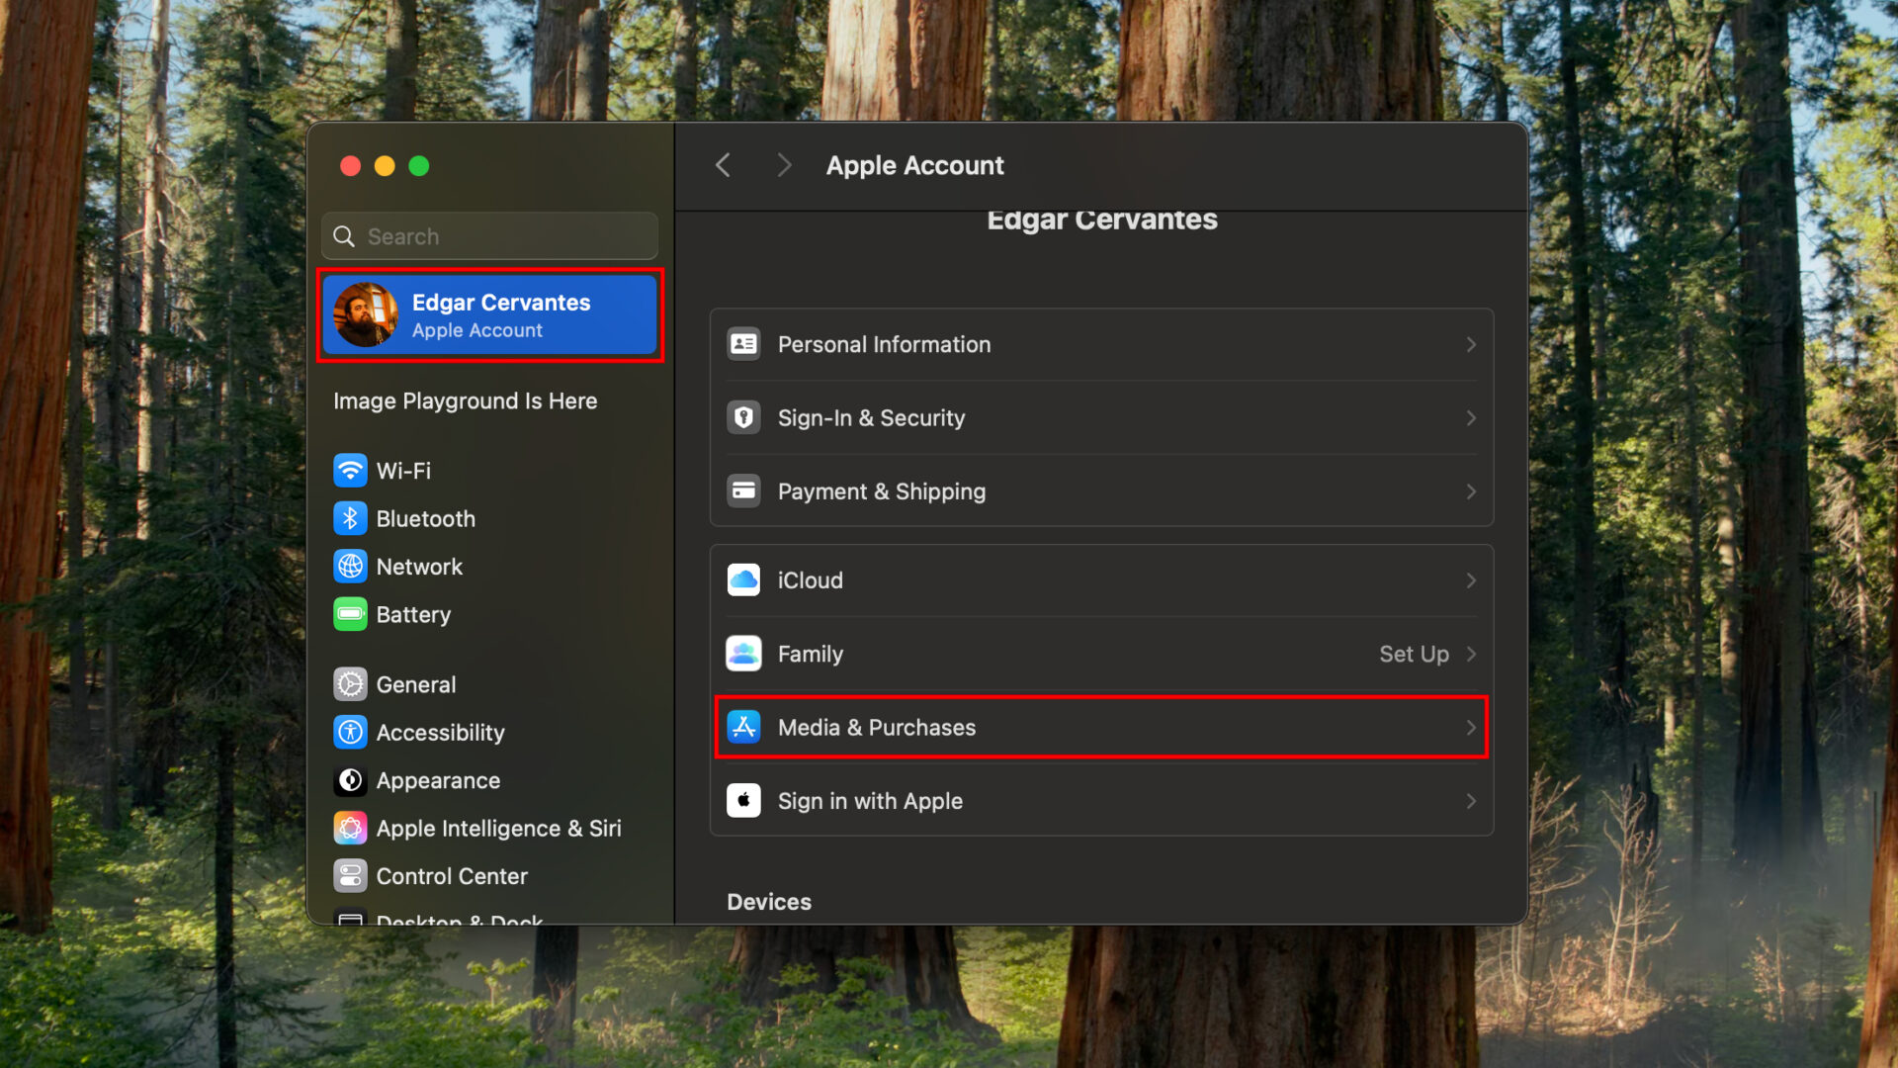This screenshot has width=1898, height=1068.
Task: Open Personal Information via its contact card icon
Action: click(x=743, y=344)
